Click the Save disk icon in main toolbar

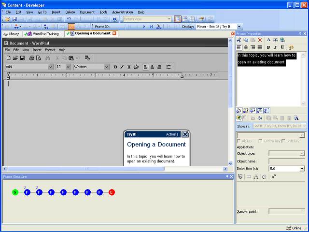point(14,19)
